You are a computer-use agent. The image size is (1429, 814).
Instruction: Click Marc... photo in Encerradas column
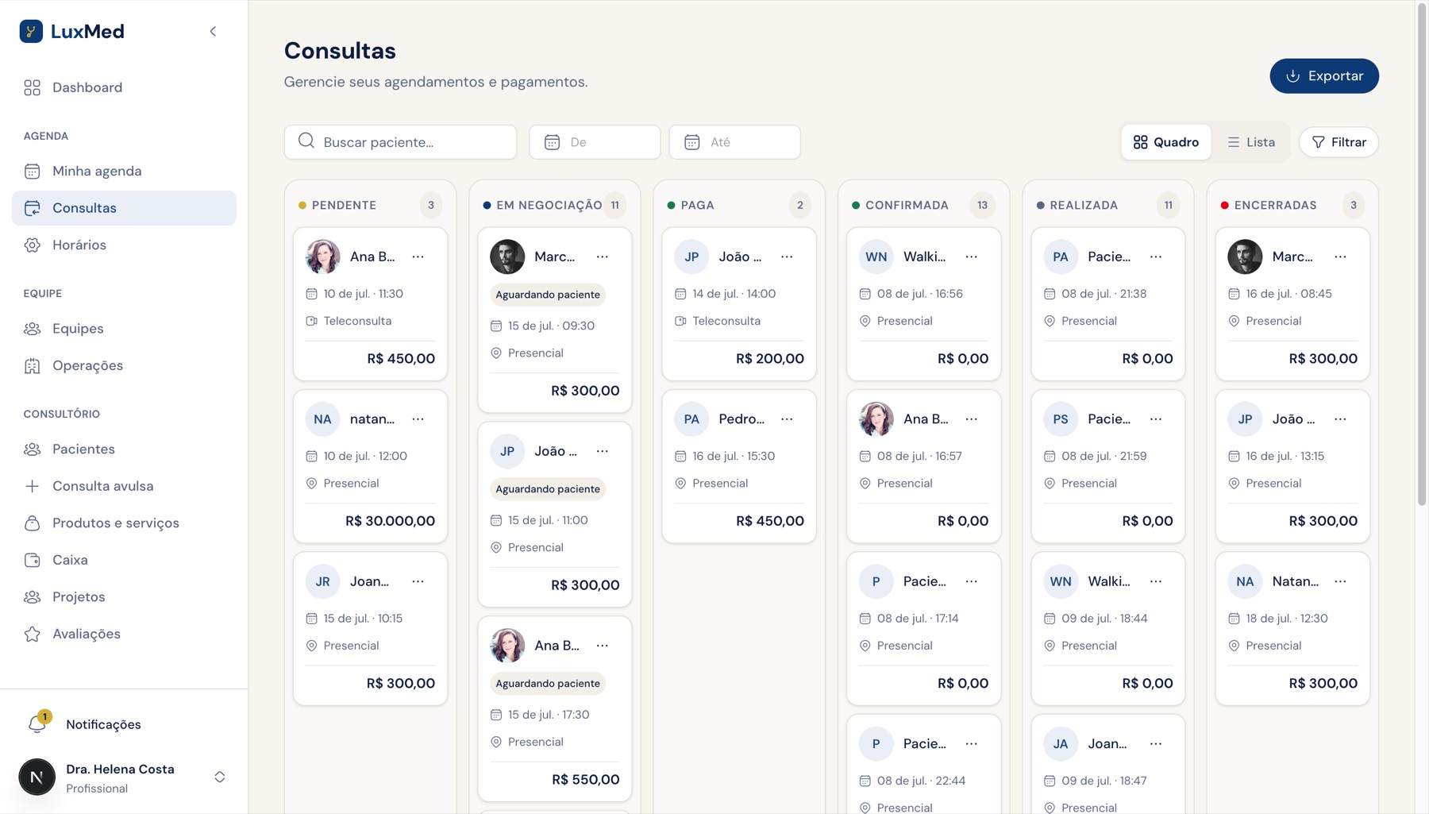pyautogui.click(x=1245, y=257)
